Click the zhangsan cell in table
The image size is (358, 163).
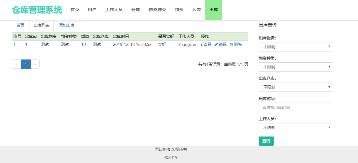click(187, 44)
